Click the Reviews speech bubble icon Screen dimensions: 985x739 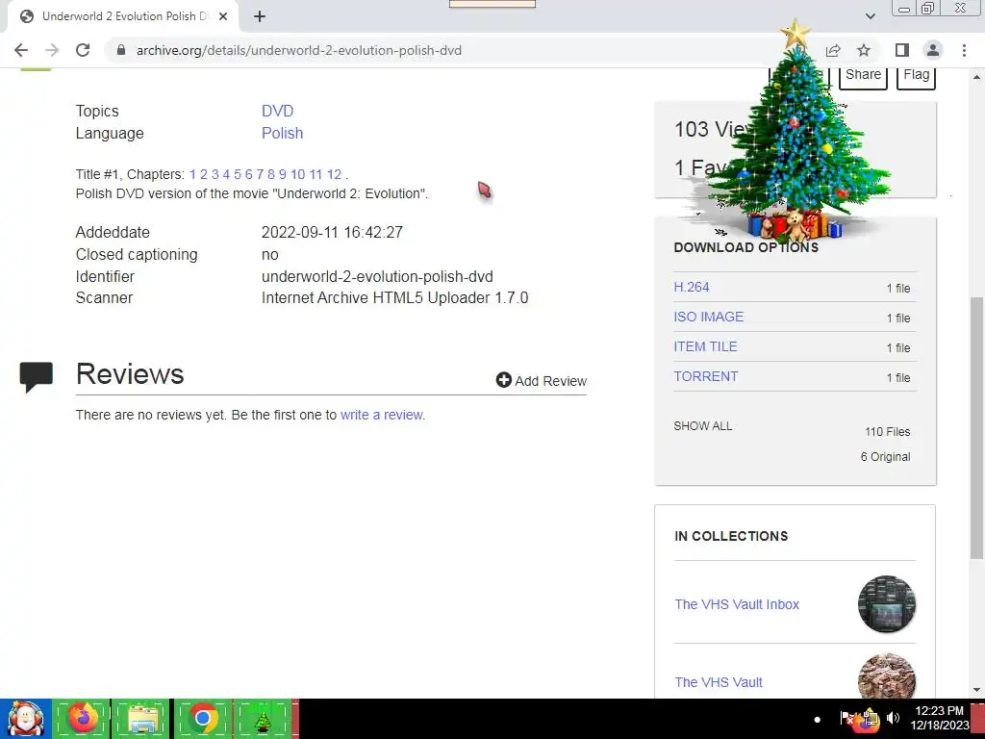pyautogui.click(x=37, y=377)
